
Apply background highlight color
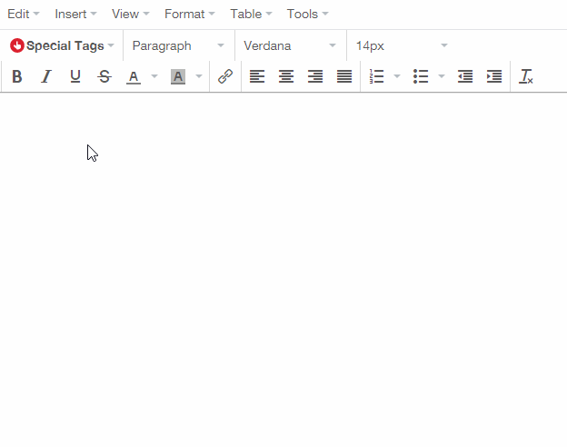tap(178, 76)
